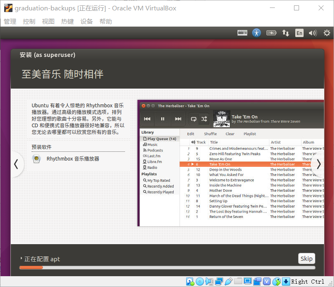Click the Rhythmbox 音乐播放器 label
The image size is (334, 287).
73,159
